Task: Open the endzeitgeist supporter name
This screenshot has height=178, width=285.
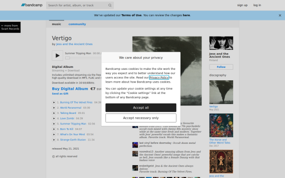Action: [x=146, y=166]
